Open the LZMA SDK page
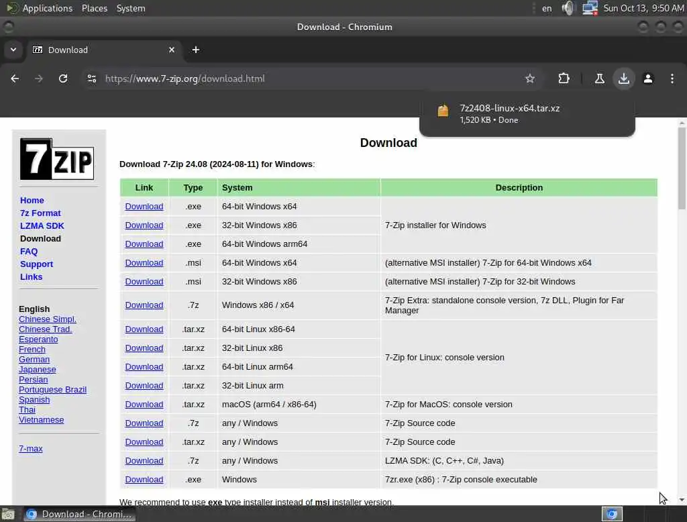This screenshot has height=522, width=687. tap(42, 225)
